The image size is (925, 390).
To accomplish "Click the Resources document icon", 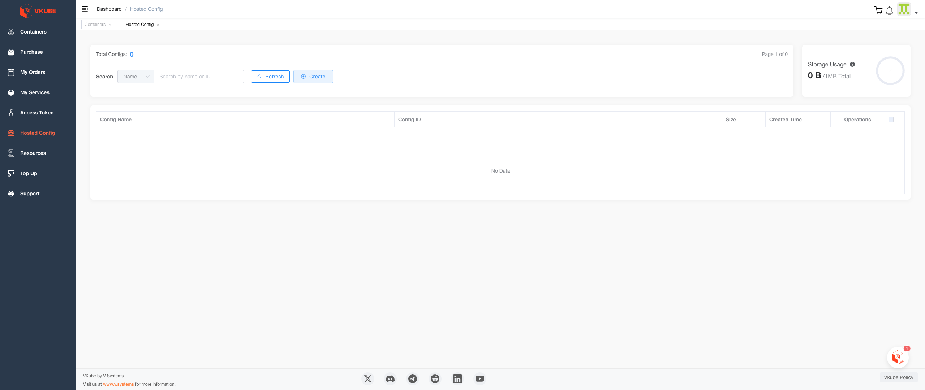I will click(x=11, y=153).
